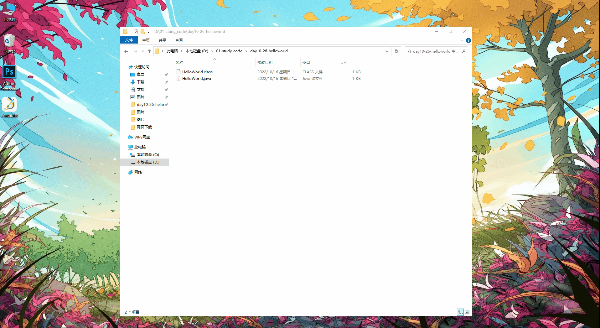Image resolution: width=600 pixels, height=328 pixels.
Task: Expand the ribbon with chevron arrow
Action: (x=461, y=40)
